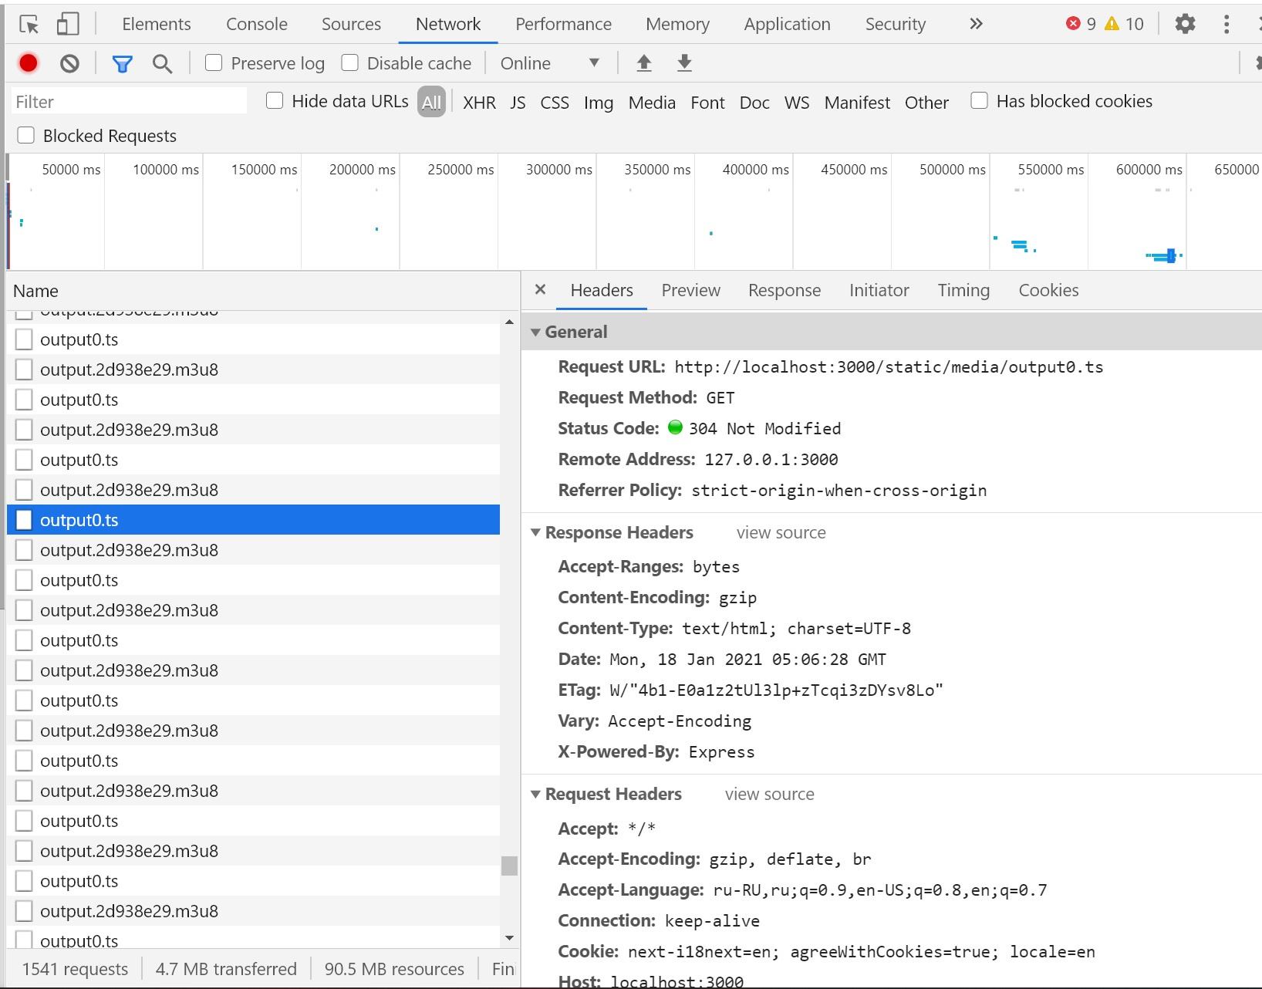
Task: Filter requests by Doc
Action: coord(754,102)
